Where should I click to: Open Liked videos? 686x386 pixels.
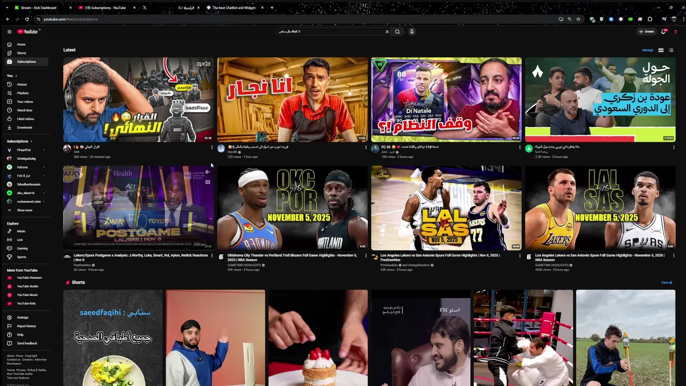[x=27, y=118]
